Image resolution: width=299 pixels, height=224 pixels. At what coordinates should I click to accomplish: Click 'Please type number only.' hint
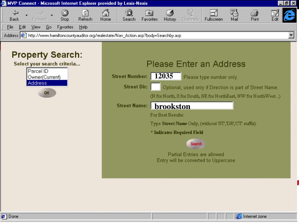211,77
